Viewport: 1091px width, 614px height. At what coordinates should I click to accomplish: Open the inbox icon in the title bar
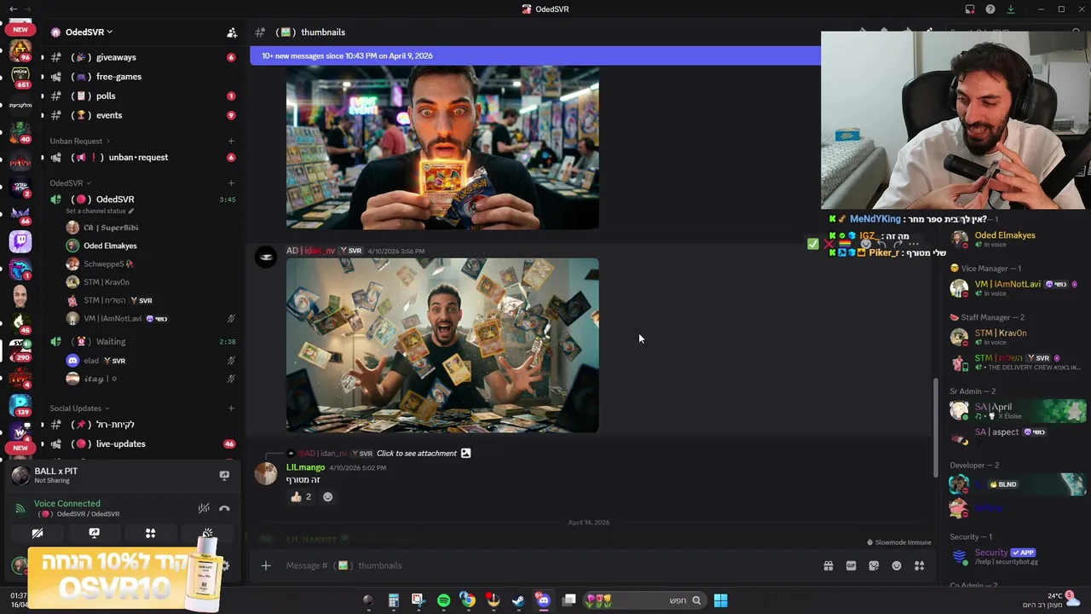coord(970,9)
